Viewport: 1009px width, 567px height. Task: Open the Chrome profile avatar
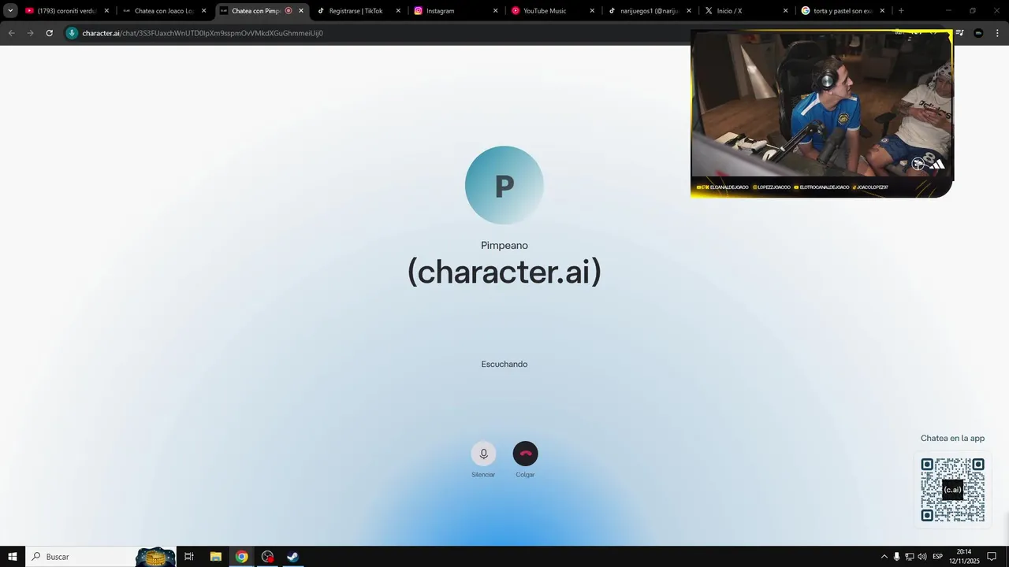(x=978, y=33)
